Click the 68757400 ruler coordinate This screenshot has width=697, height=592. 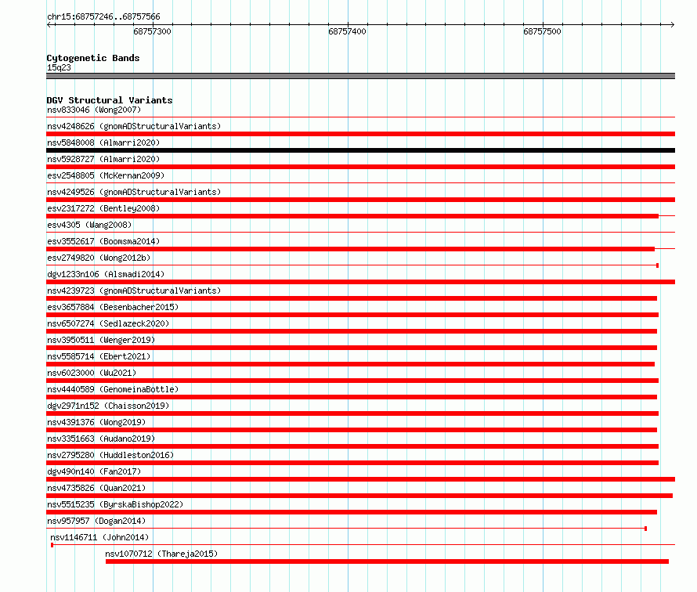(347, 31)
